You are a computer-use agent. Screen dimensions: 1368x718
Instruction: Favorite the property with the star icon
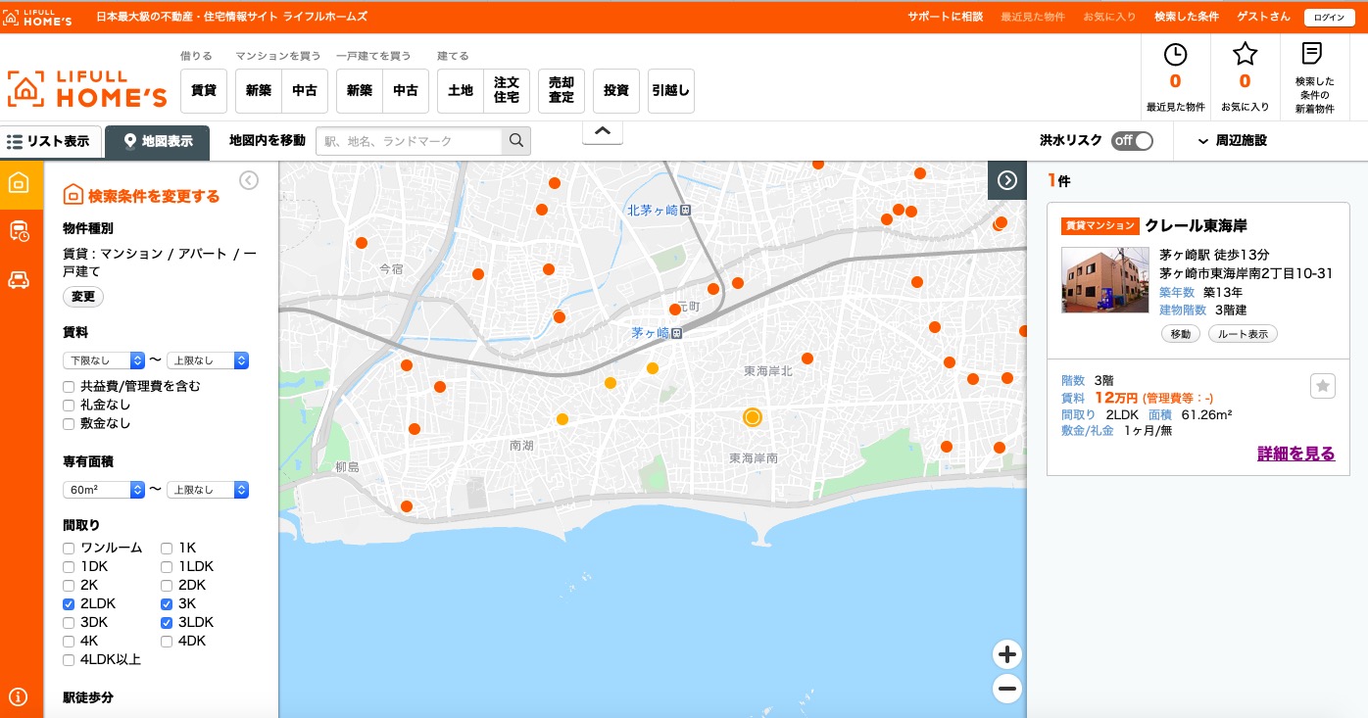click(x=1322, y=387)
